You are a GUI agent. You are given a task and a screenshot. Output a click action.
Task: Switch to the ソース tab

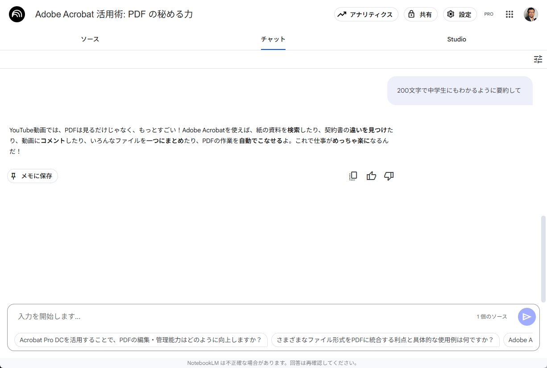click(90, 39)
